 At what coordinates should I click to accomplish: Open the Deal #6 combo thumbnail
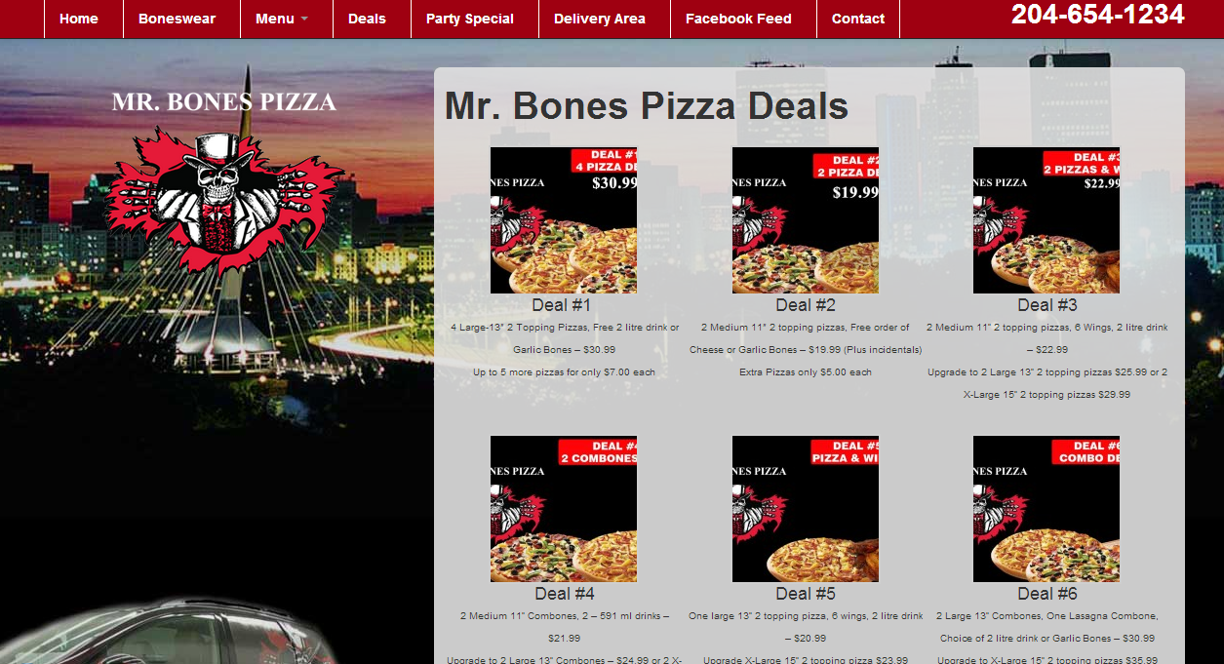pyautogui.click(x=1046, y=509)
